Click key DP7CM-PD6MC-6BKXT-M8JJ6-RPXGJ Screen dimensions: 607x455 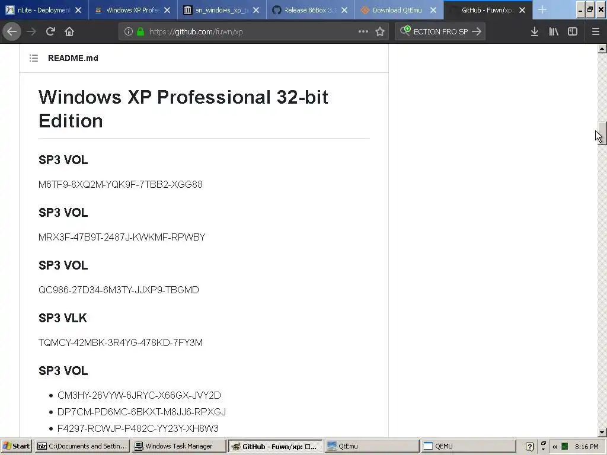(142, 412)
